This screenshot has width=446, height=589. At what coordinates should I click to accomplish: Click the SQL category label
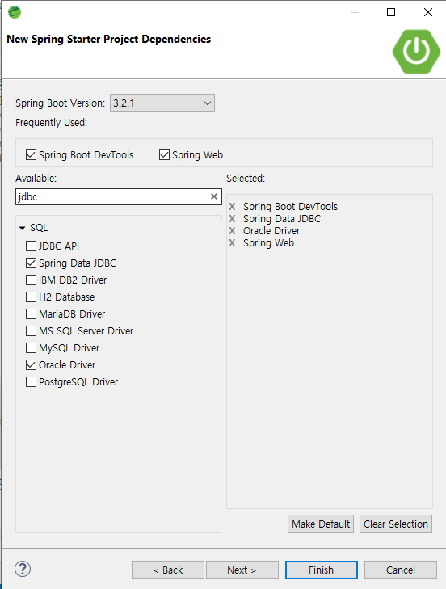39,228
